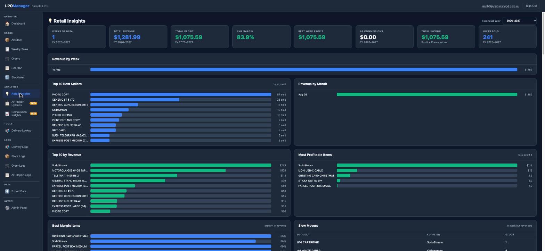The height and width of the screenshot is (251, 545).
Task: Click the Admin Panel gear icon
Action: 7,208
